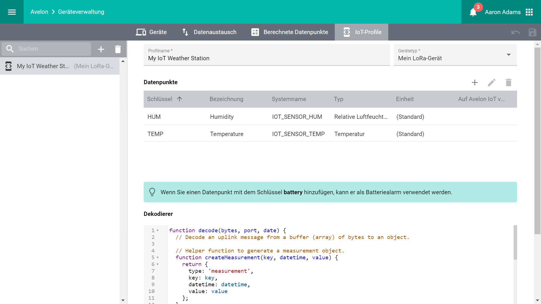Click (Standard) unit in HUM row

coord(410,117)
